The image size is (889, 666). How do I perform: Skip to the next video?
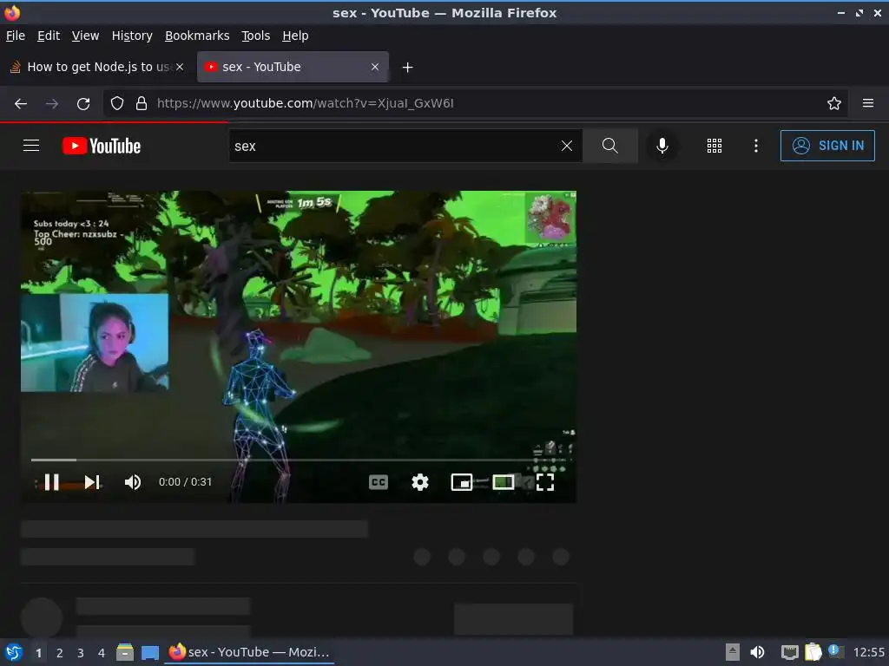[x=92, y=482]
